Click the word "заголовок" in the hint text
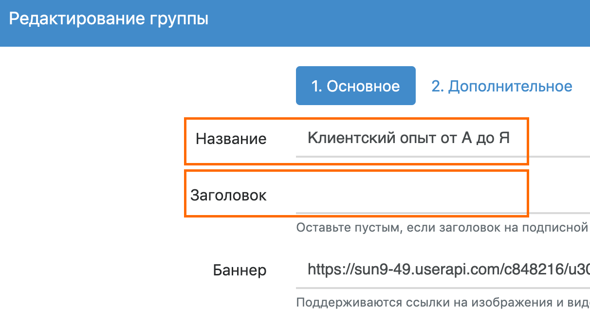Screen dimensions: 590x326 tap(491, 228)
